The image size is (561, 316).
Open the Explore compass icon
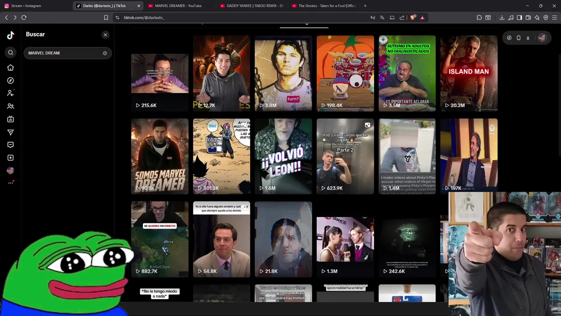point(11,80)
